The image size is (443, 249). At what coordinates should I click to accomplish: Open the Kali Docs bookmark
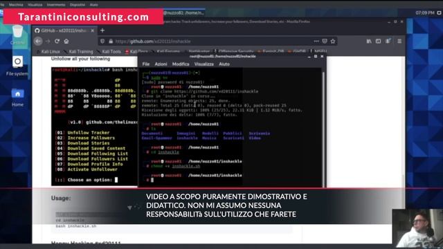click(x=136, y=52)
